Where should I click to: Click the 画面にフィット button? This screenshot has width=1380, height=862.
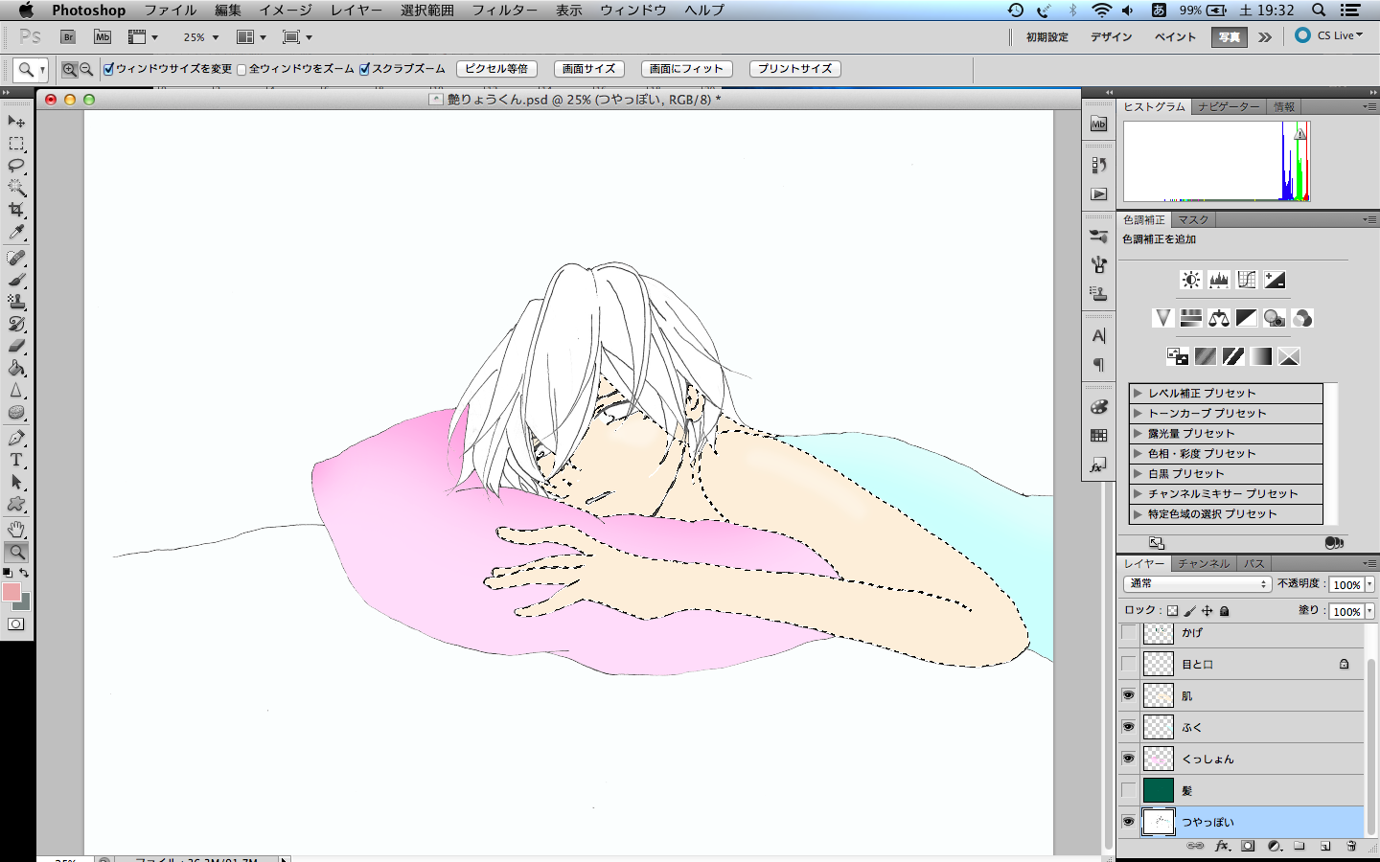point(686,69)
